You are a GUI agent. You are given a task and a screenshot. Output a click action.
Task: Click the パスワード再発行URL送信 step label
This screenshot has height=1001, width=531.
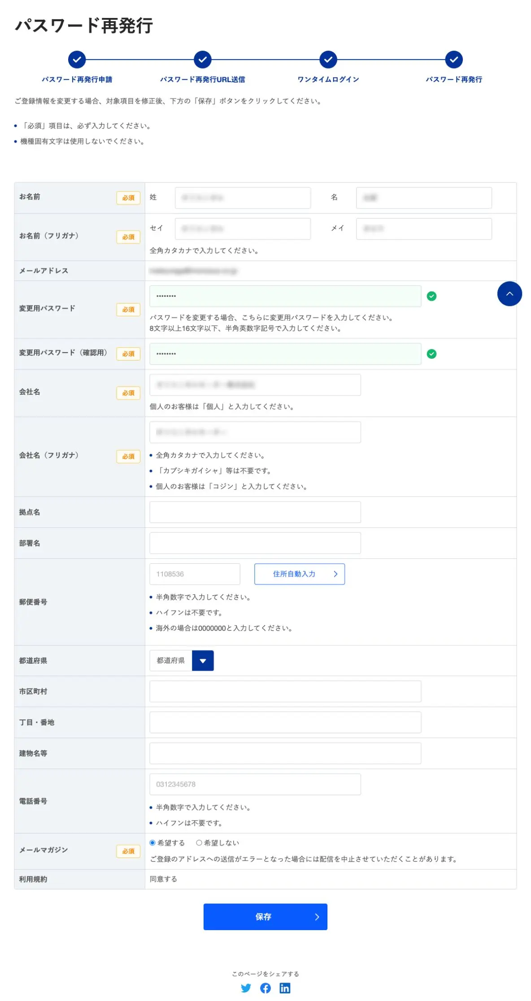tap(203, 79)
